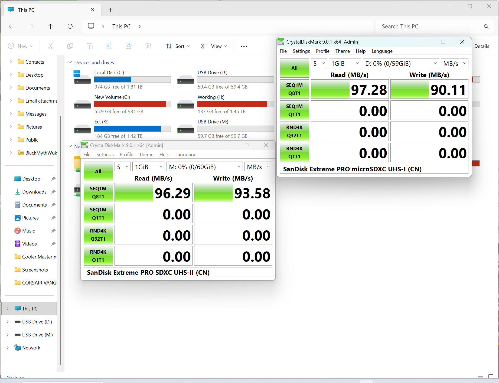This screenshot has height=383, width=499.
Task: Start all tests with the All button
Action: click(x=98, y=171)
